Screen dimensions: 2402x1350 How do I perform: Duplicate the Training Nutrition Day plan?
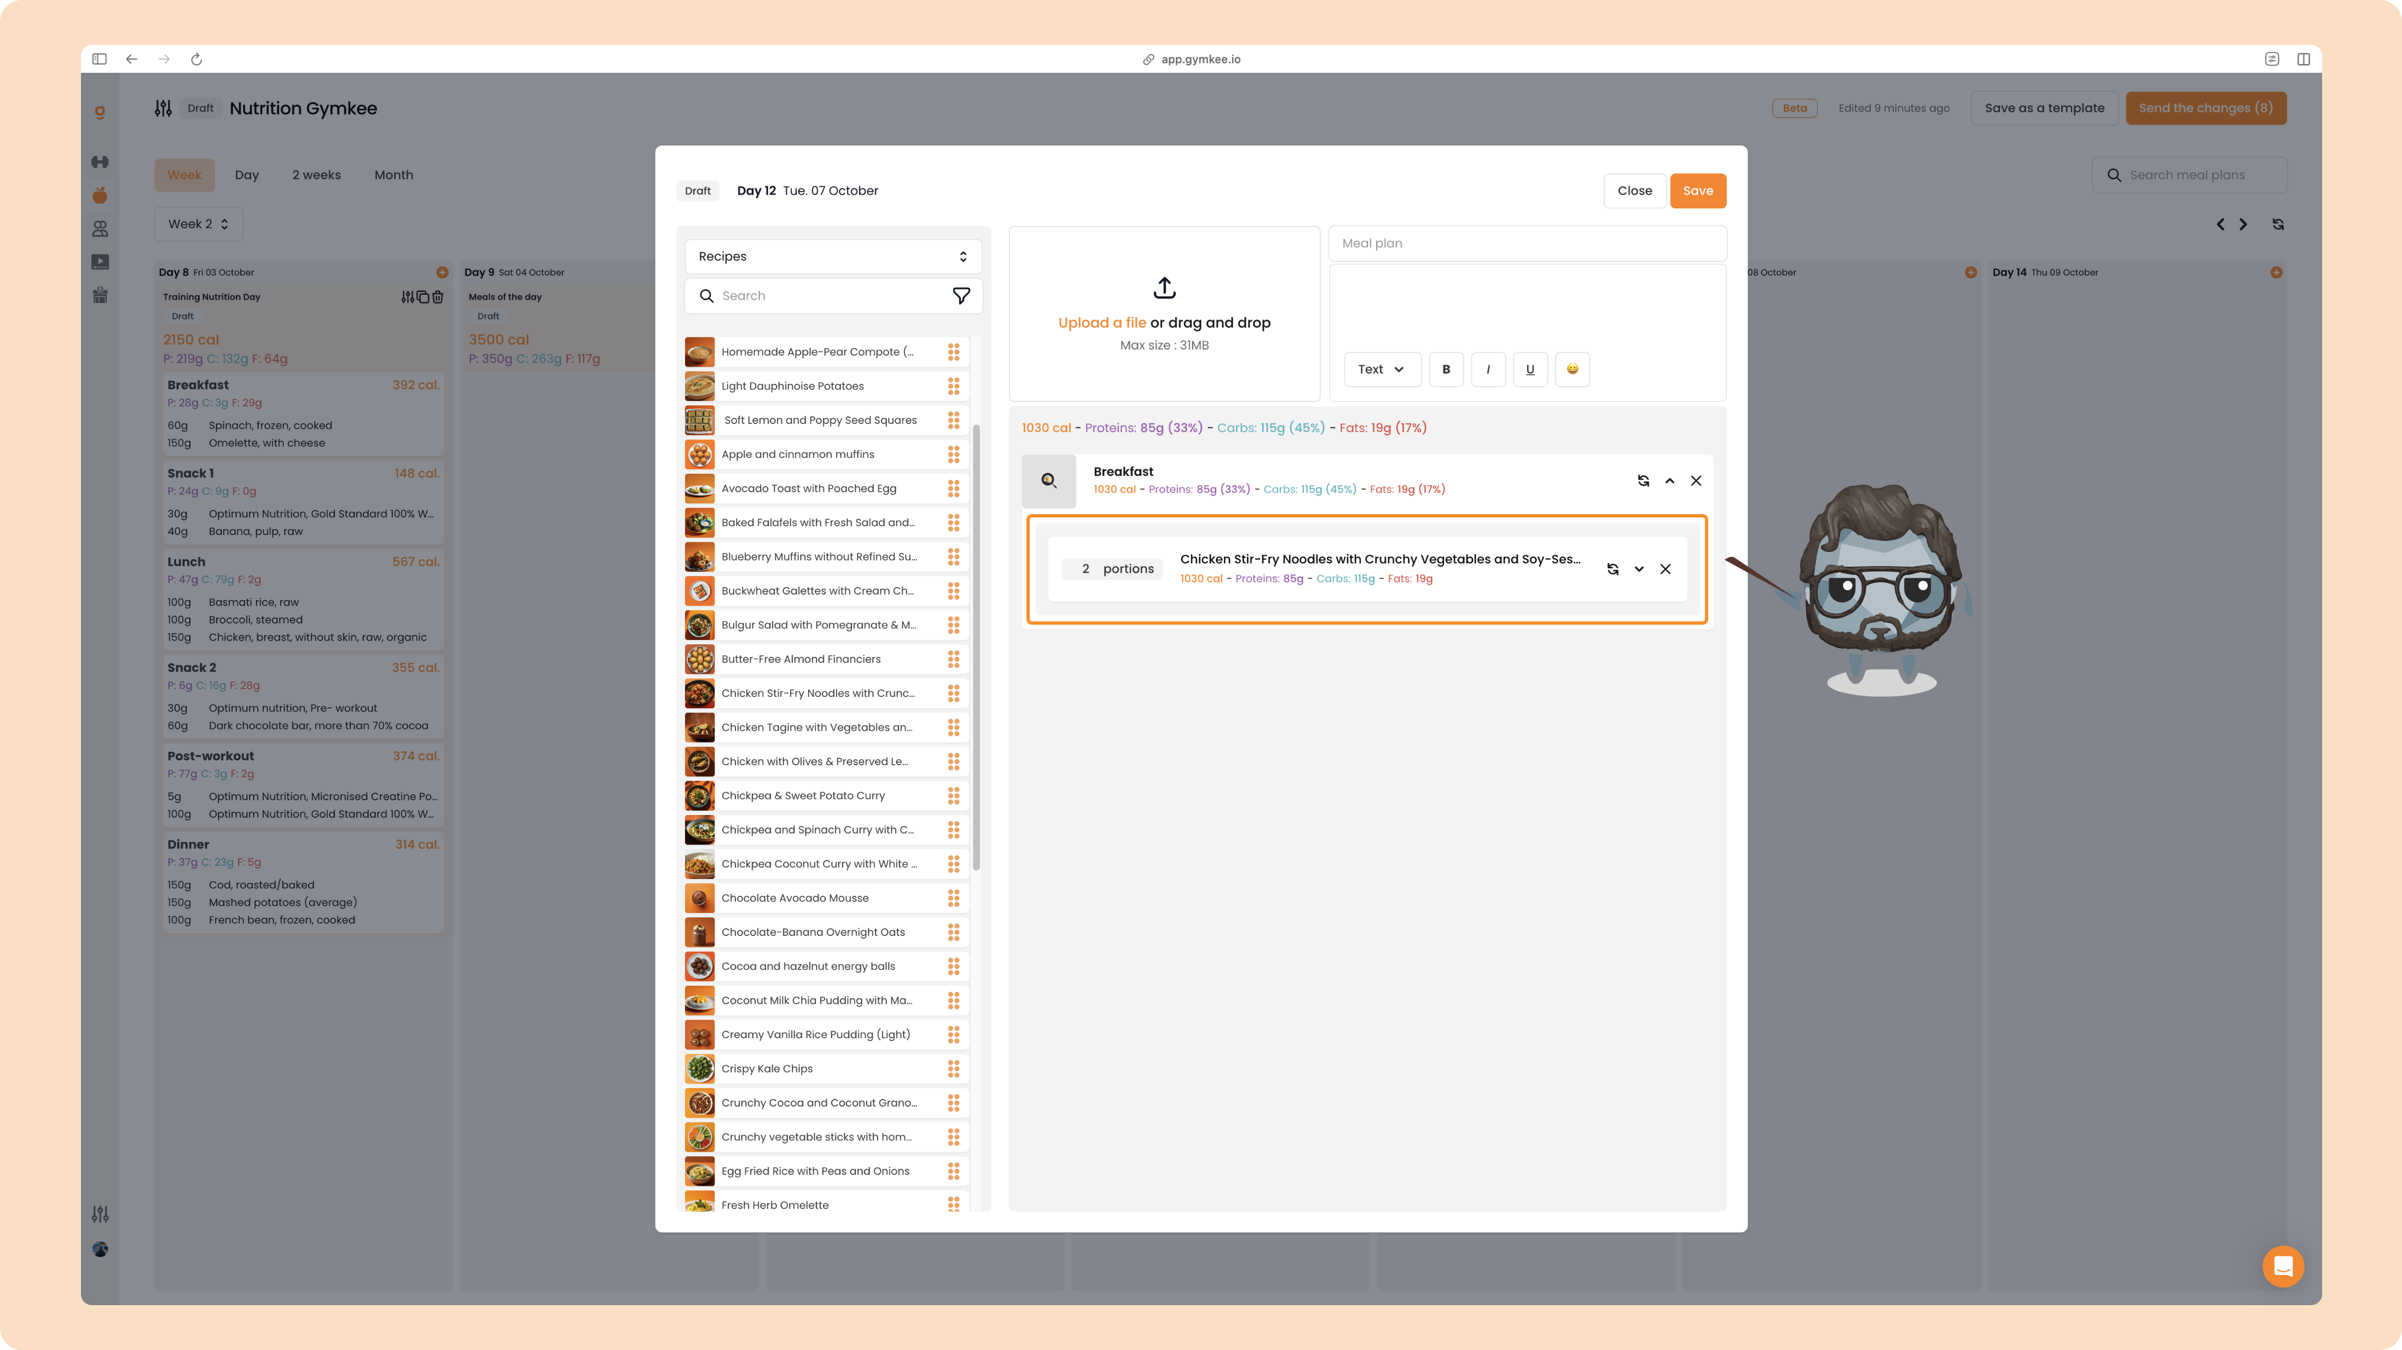(422, 298)
